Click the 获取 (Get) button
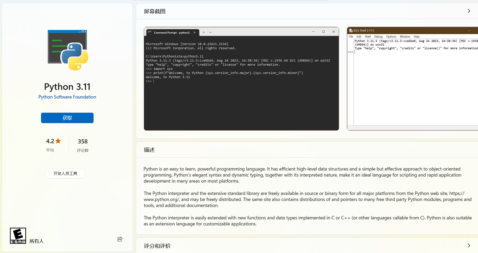 tap(67, 118)
